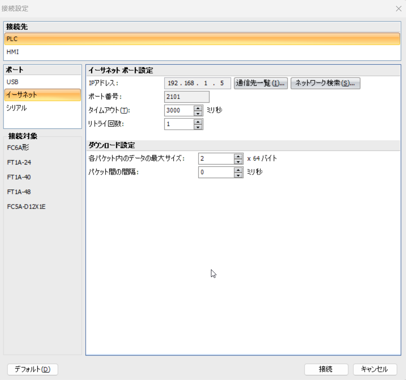Click the retry count field

(179, 124)
